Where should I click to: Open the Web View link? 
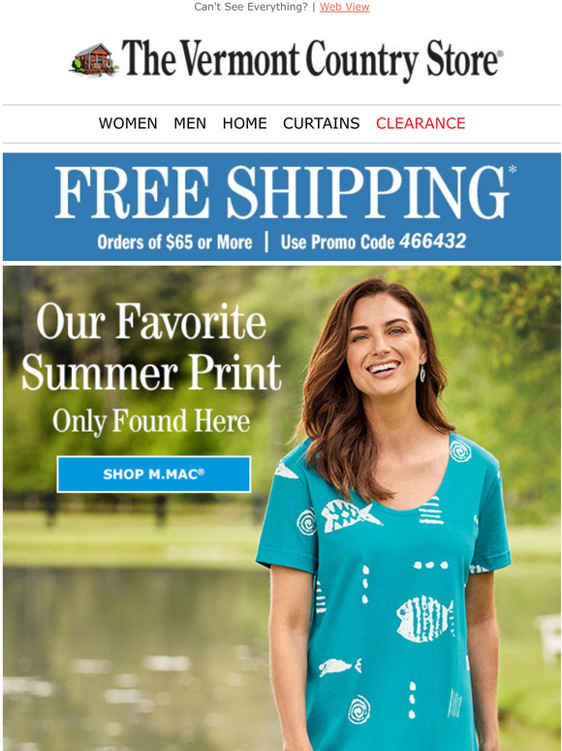coord(344,7)
